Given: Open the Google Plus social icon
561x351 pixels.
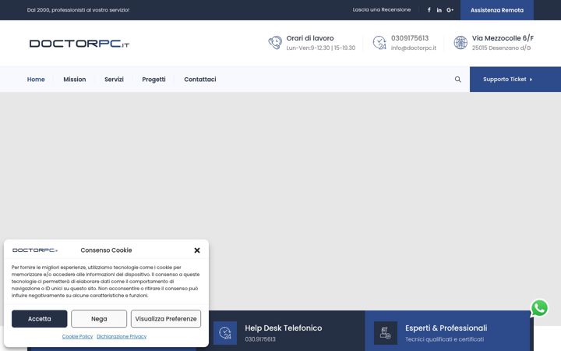Looking at the screenshot, I should coord(450,10).
